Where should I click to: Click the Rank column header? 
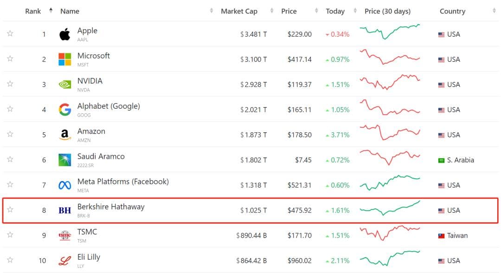(x=33, y=11)
